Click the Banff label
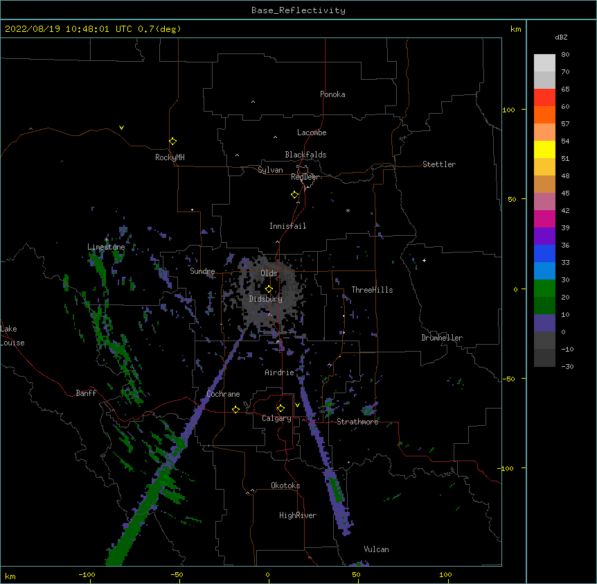597x584 pixels. point(86,393)
